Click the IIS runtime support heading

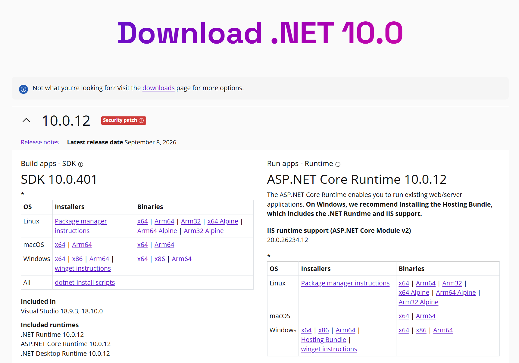point(339,231)
